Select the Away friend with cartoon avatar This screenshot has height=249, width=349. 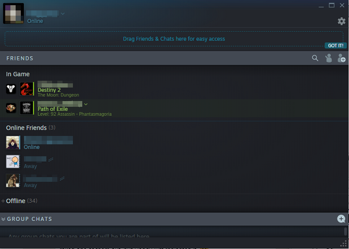tap(30, 162)
